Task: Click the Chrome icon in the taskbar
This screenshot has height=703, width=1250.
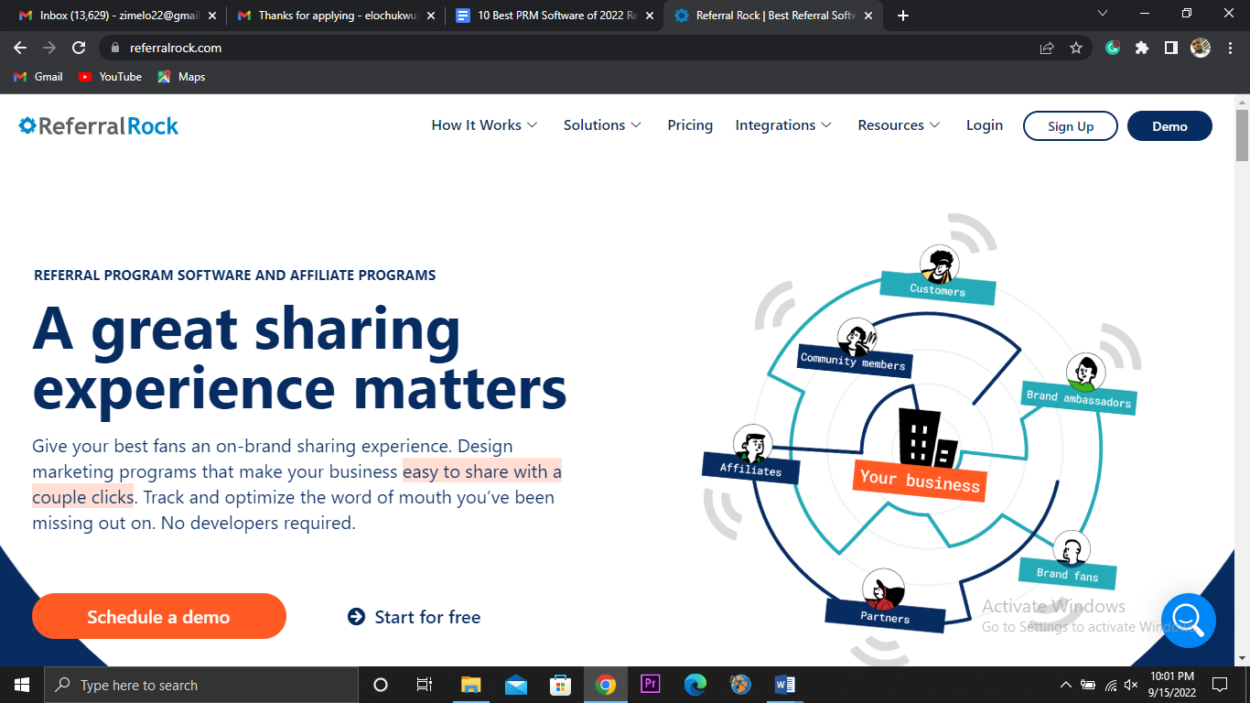Action: pos(605,685)
